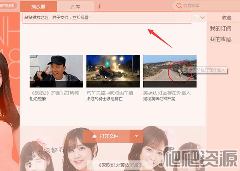Click the 打开文件 button
Screen dimensions: 240x171
pos(106,136)
